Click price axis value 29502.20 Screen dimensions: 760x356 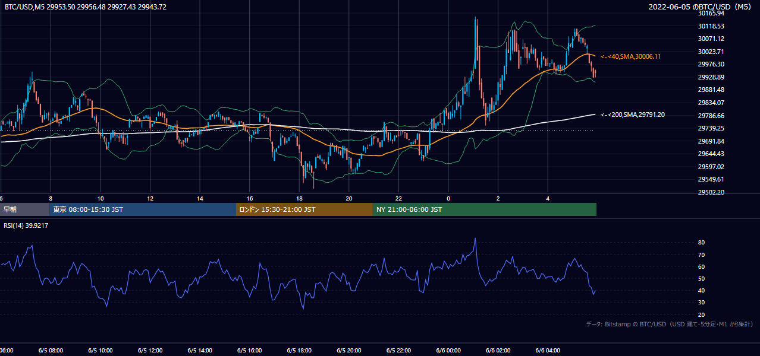tap(711, 192)
